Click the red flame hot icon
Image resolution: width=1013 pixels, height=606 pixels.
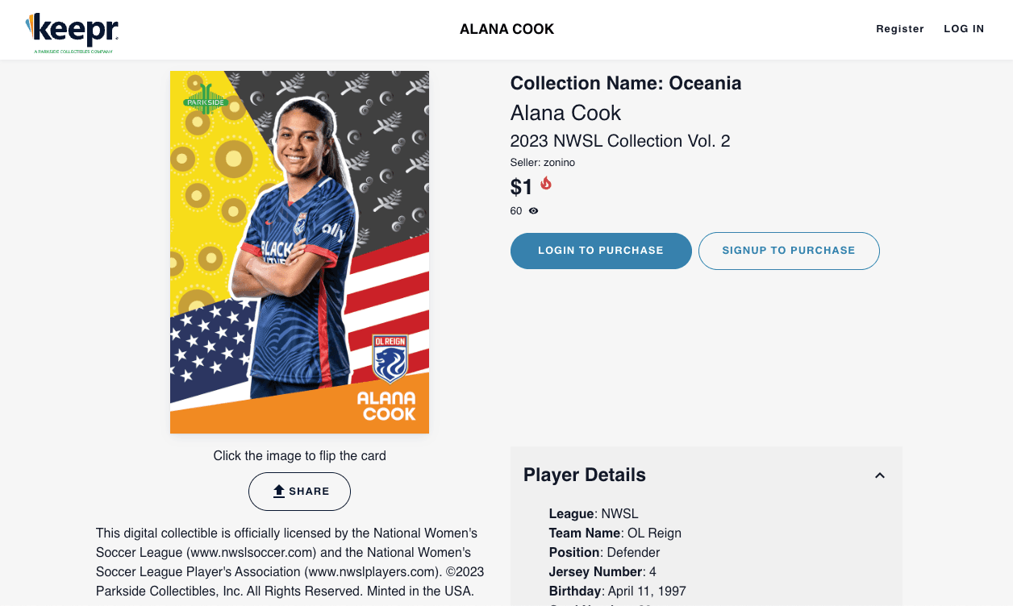[546, 184]
